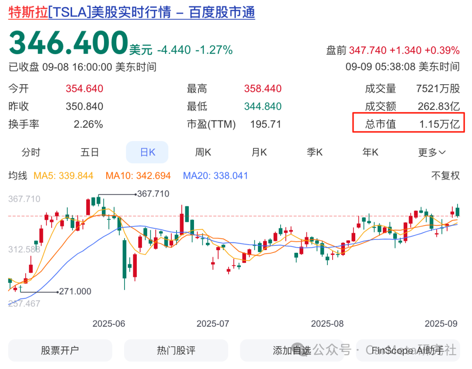Click the 2025-06 date axis label

[x=109, y=324]
